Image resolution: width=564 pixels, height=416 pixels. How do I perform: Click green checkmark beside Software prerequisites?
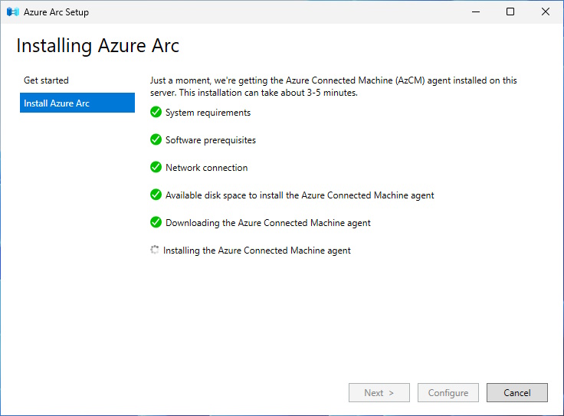click(x=156, y=139)
